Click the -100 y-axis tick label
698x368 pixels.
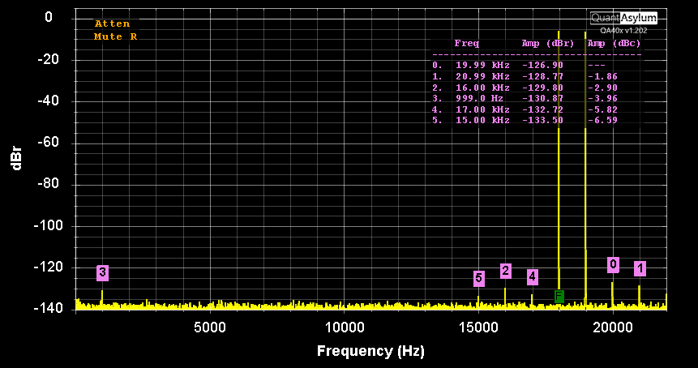[x=46, y=226]
